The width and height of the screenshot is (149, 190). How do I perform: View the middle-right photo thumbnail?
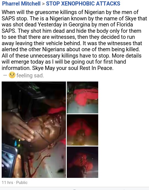coord(83,130)
